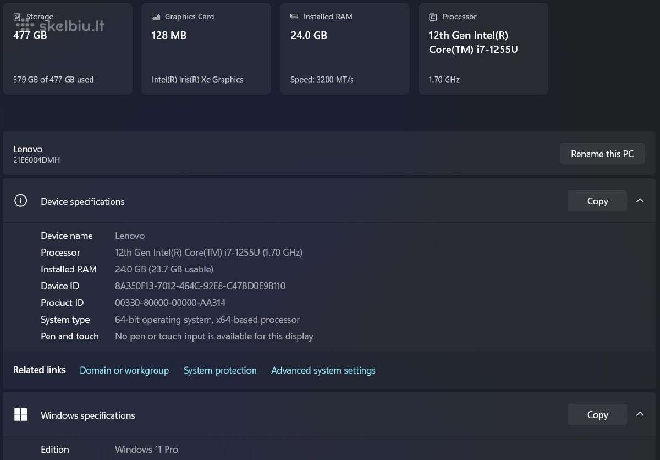The height and width of the screenshot is (460, 660).
Task: Click the Device specifications info icon
Action: point(20,201)
